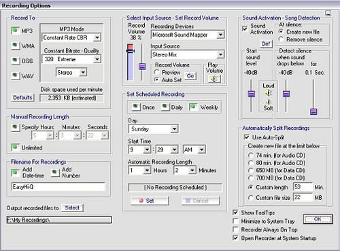The width and height of the screenshot is (340, 251).
Task: Toggle Add Date-time to filename
Action: (x=15, y=173)
